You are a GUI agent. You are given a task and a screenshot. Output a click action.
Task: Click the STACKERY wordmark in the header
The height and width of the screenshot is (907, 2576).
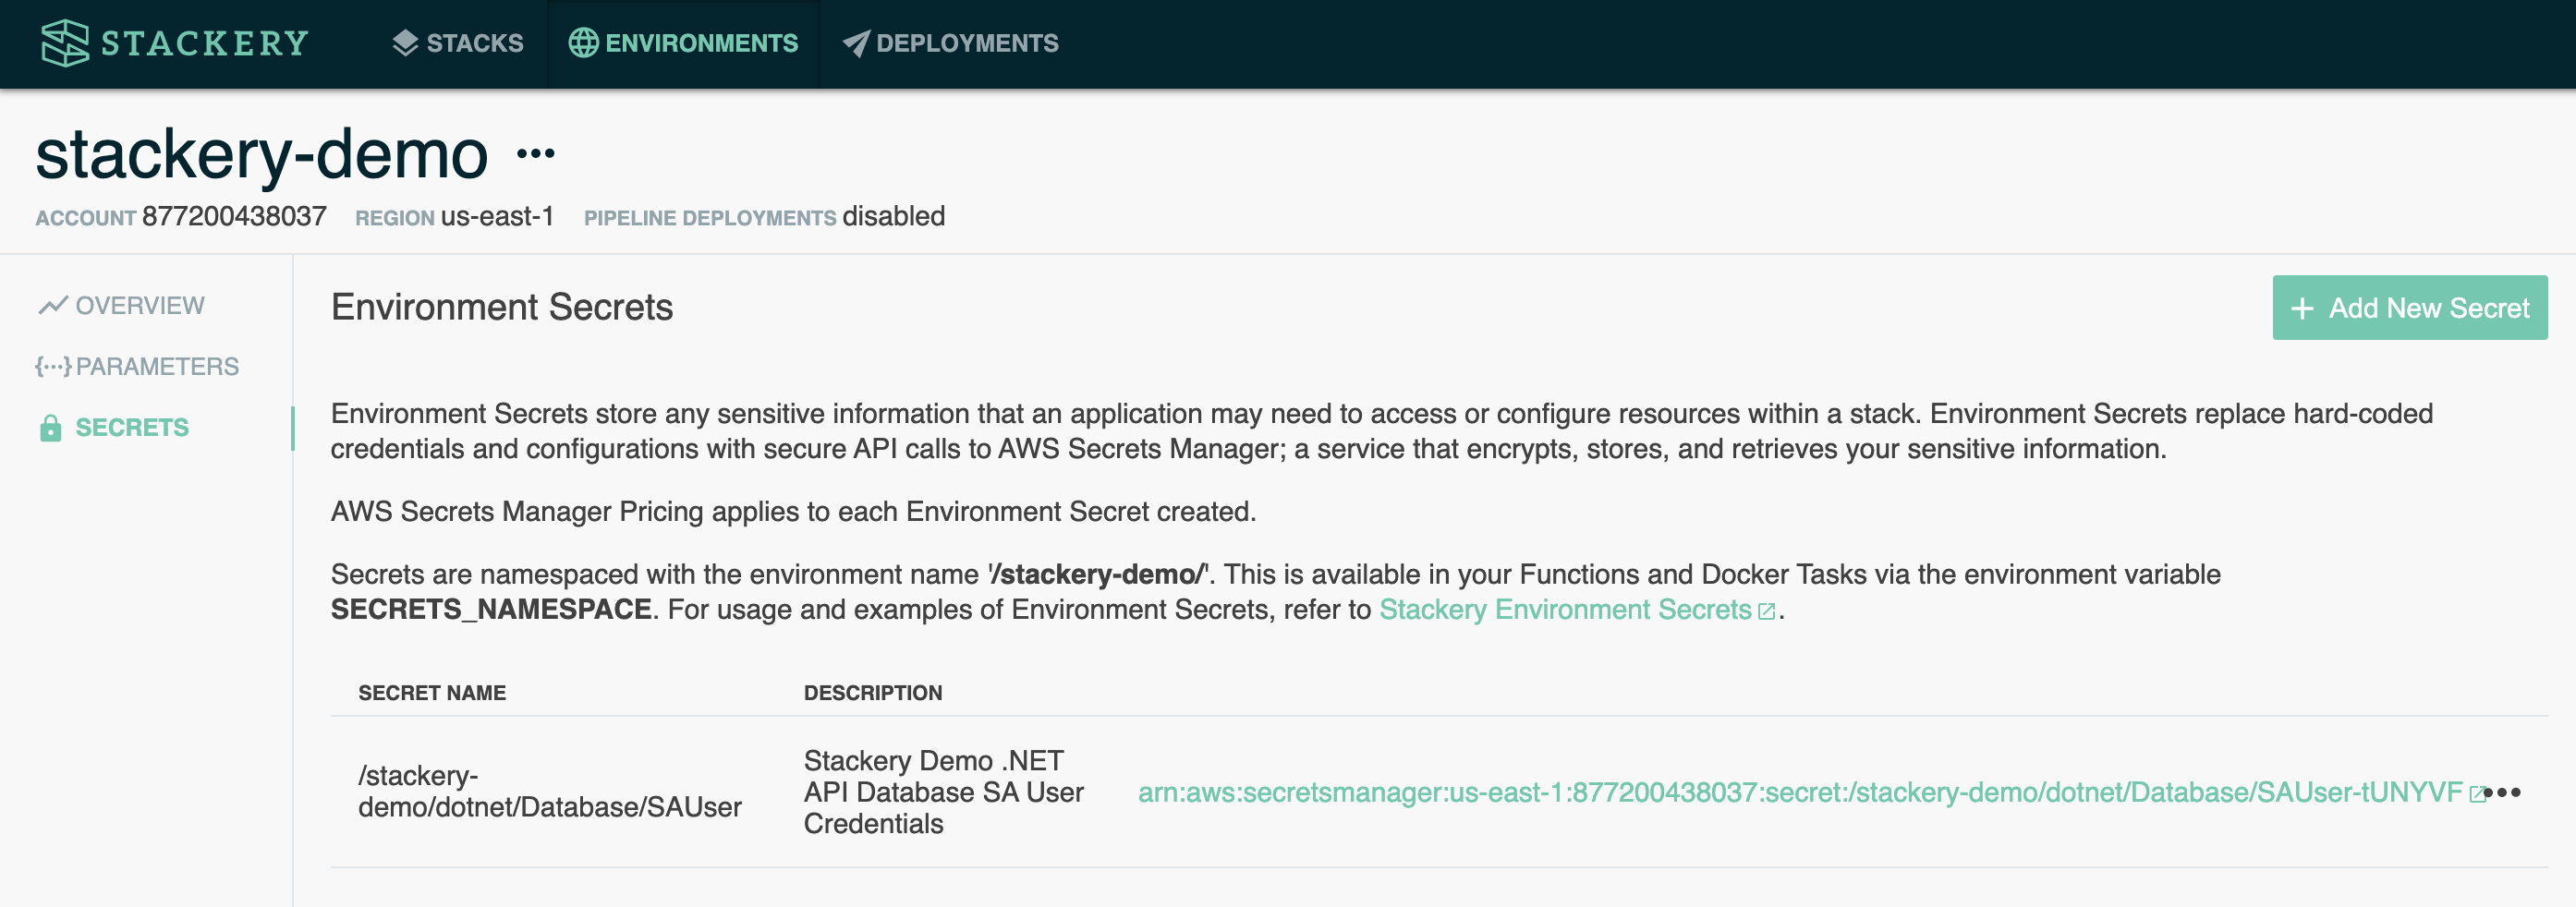point(205,43)
